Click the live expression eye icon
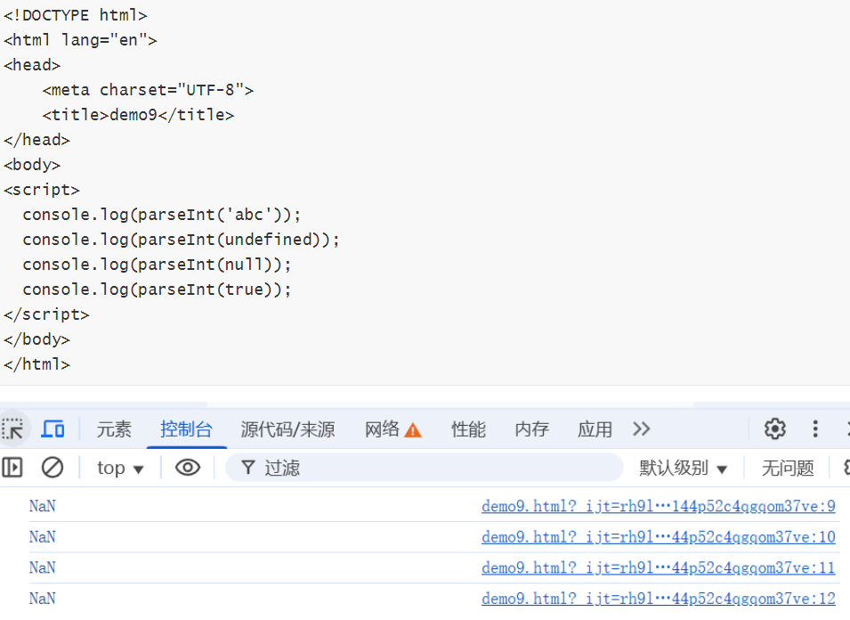The height and width of the screenshot is (620, 850). pyautogui.click(x=188, y=468)
